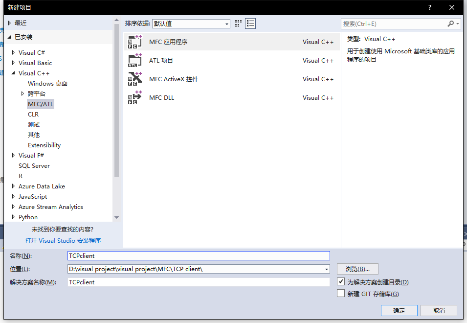Select the MFC ActiveX 控件 template icon
The width and height of the screenshot is (467, 323).
pyautogui.click(x=134, y=79)
